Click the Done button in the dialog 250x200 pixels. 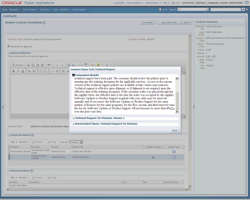pyautogui.click(x=175, y=130)
